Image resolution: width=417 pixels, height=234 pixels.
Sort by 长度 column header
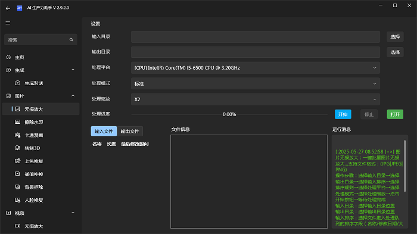111,144
